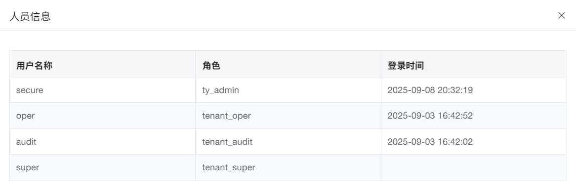
Task: Select the secure user name cell
Action: coord(102,90)
